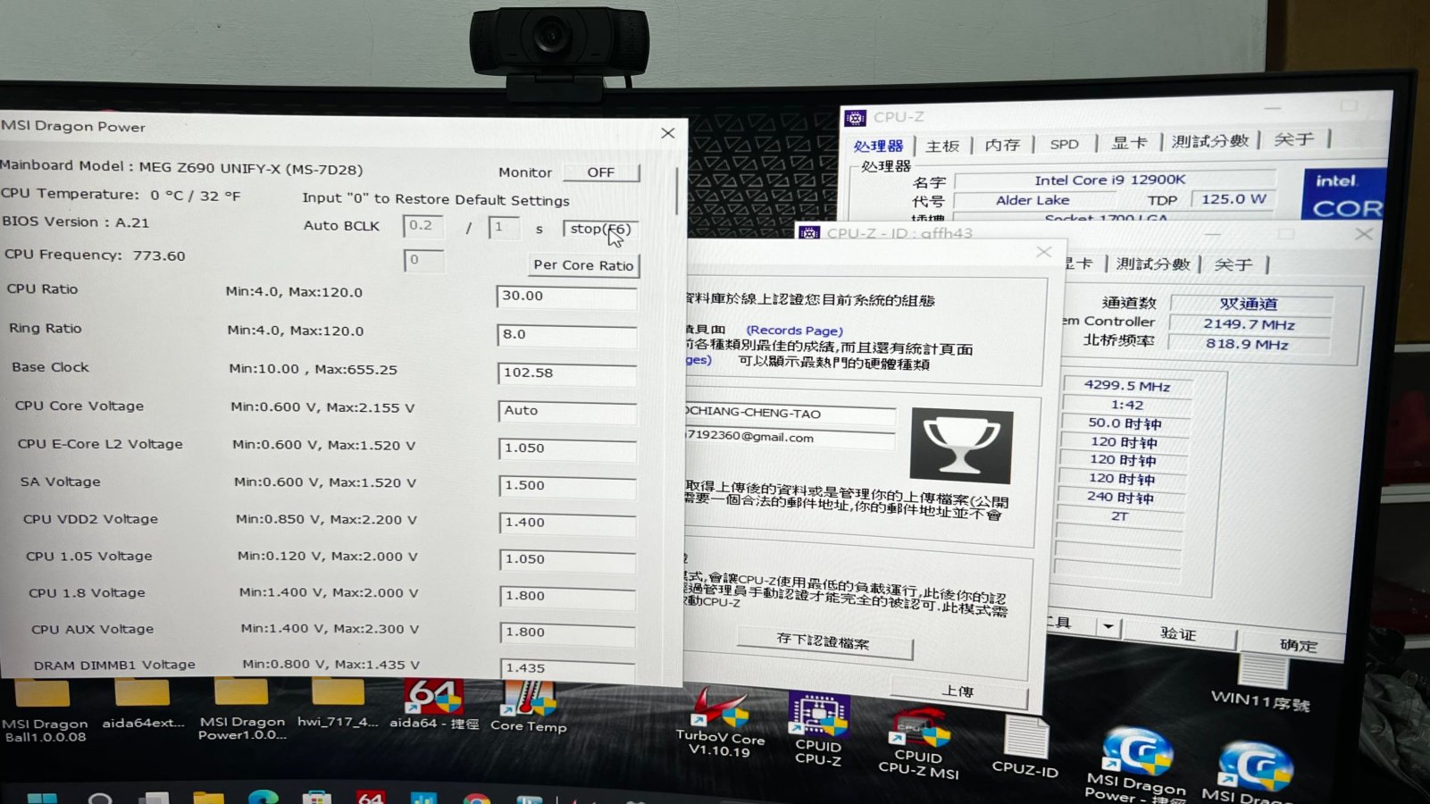Open the CPUZ-ID text file on desktop

1025,748
